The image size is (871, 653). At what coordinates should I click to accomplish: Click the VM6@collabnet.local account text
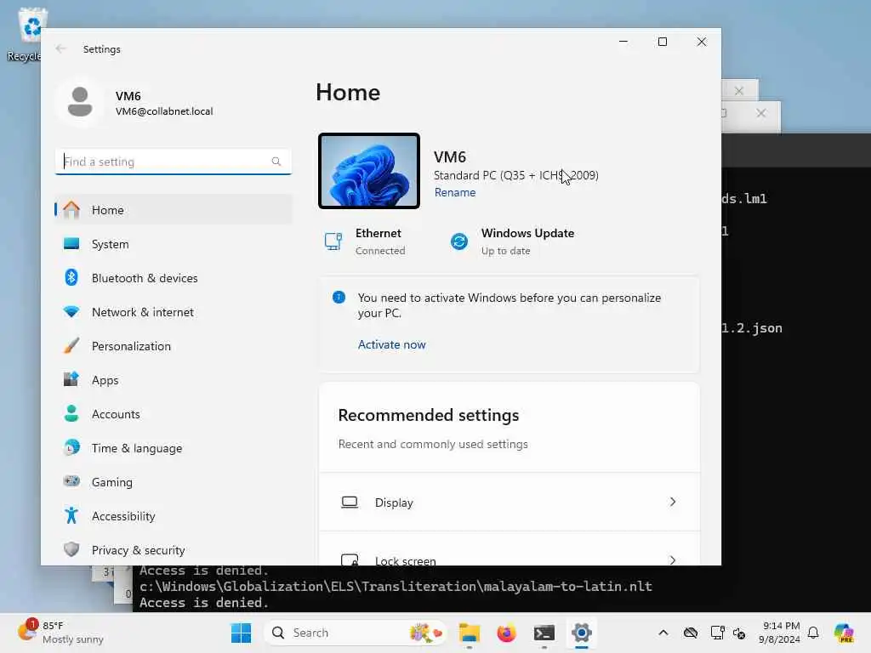click(164, 111)
